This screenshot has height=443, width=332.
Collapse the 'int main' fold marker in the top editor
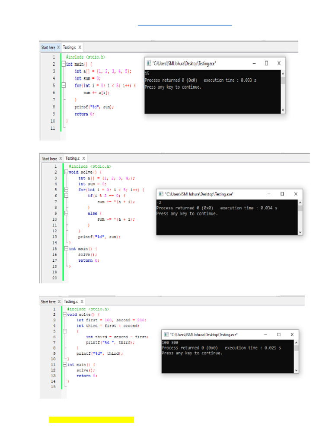pos(64,64)
